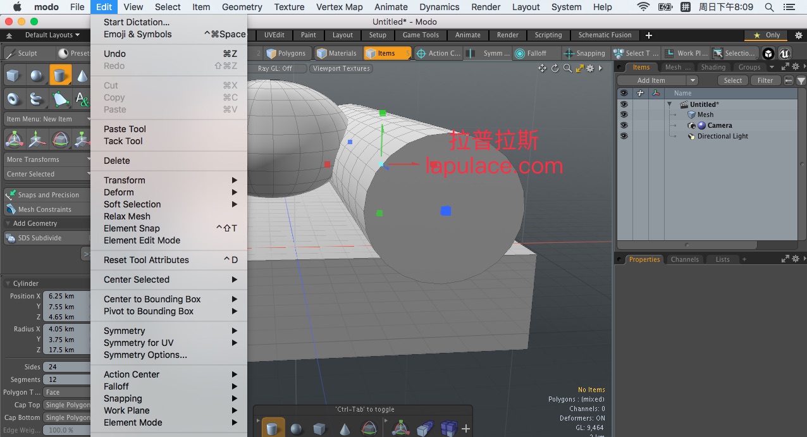
Task: Select the cylinder in the bottom toggle bar
Action: pyautogui.click(x=273, y=429)
